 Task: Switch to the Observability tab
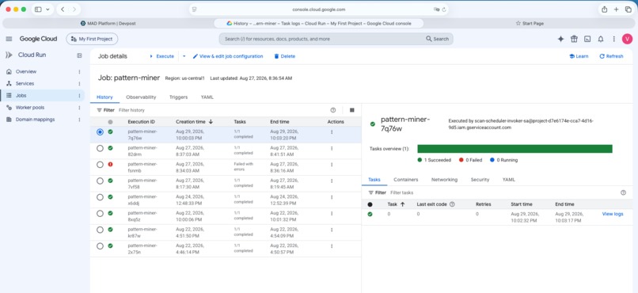tap(141, 97)
